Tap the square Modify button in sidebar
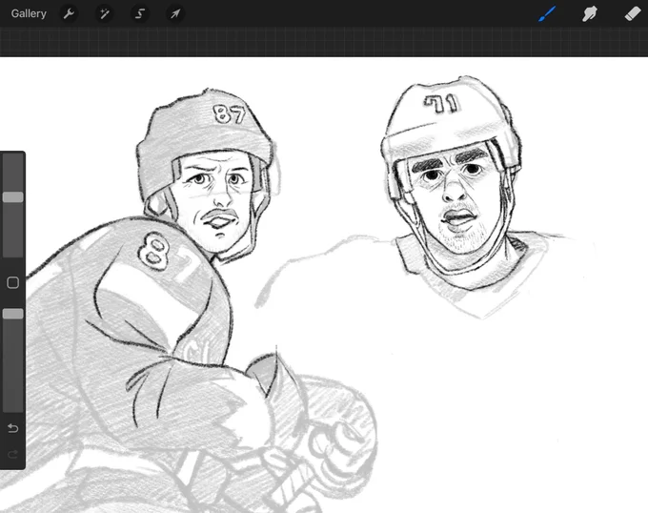648x513 pixels. 12,283
